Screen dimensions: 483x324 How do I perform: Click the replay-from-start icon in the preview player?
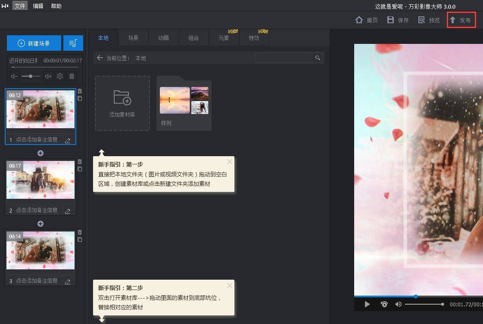(384, 304)
